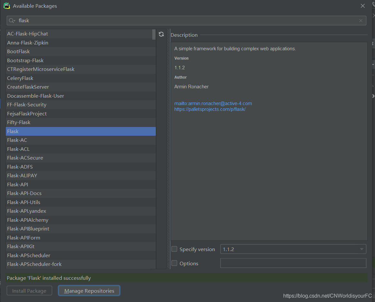The height and width of the screenshot is (302, 375).
Task: Click the Manage Repositories button
Action: (x=89, y=291)
